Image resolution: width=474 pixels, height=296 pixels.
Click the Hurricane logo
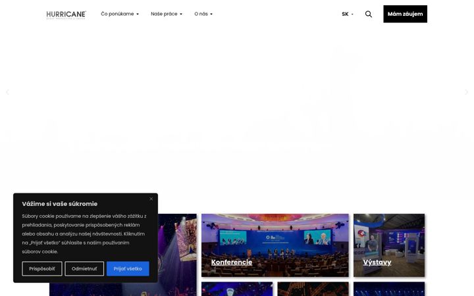[66, 14]
